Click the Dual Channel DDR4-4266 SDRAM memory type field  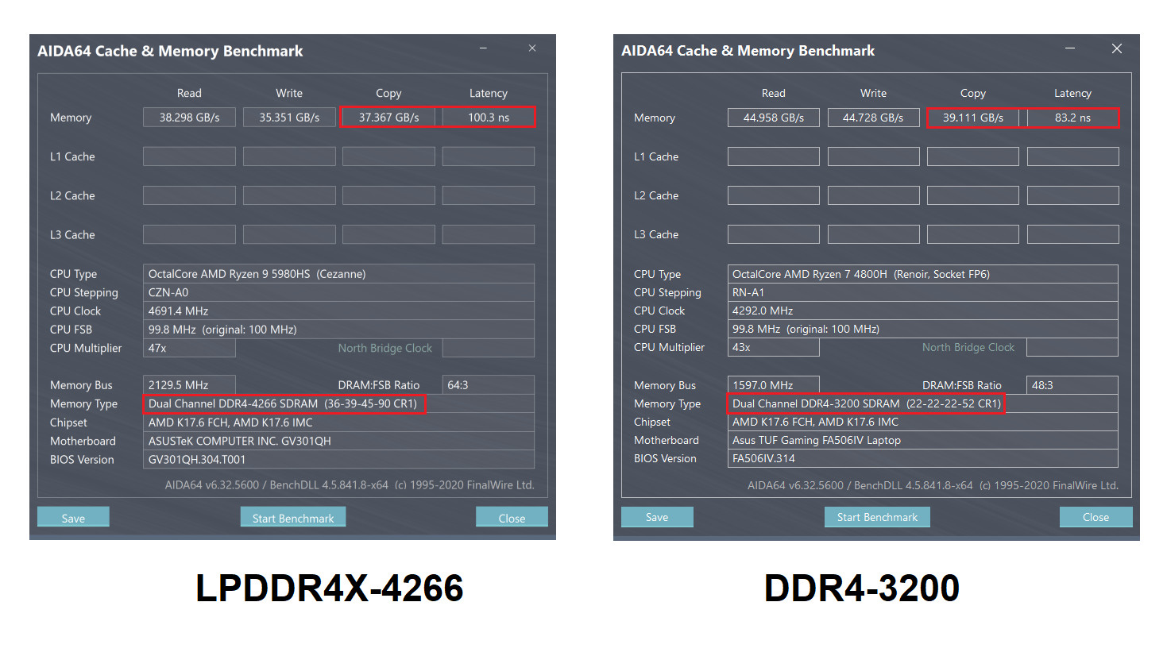point(284,403)
